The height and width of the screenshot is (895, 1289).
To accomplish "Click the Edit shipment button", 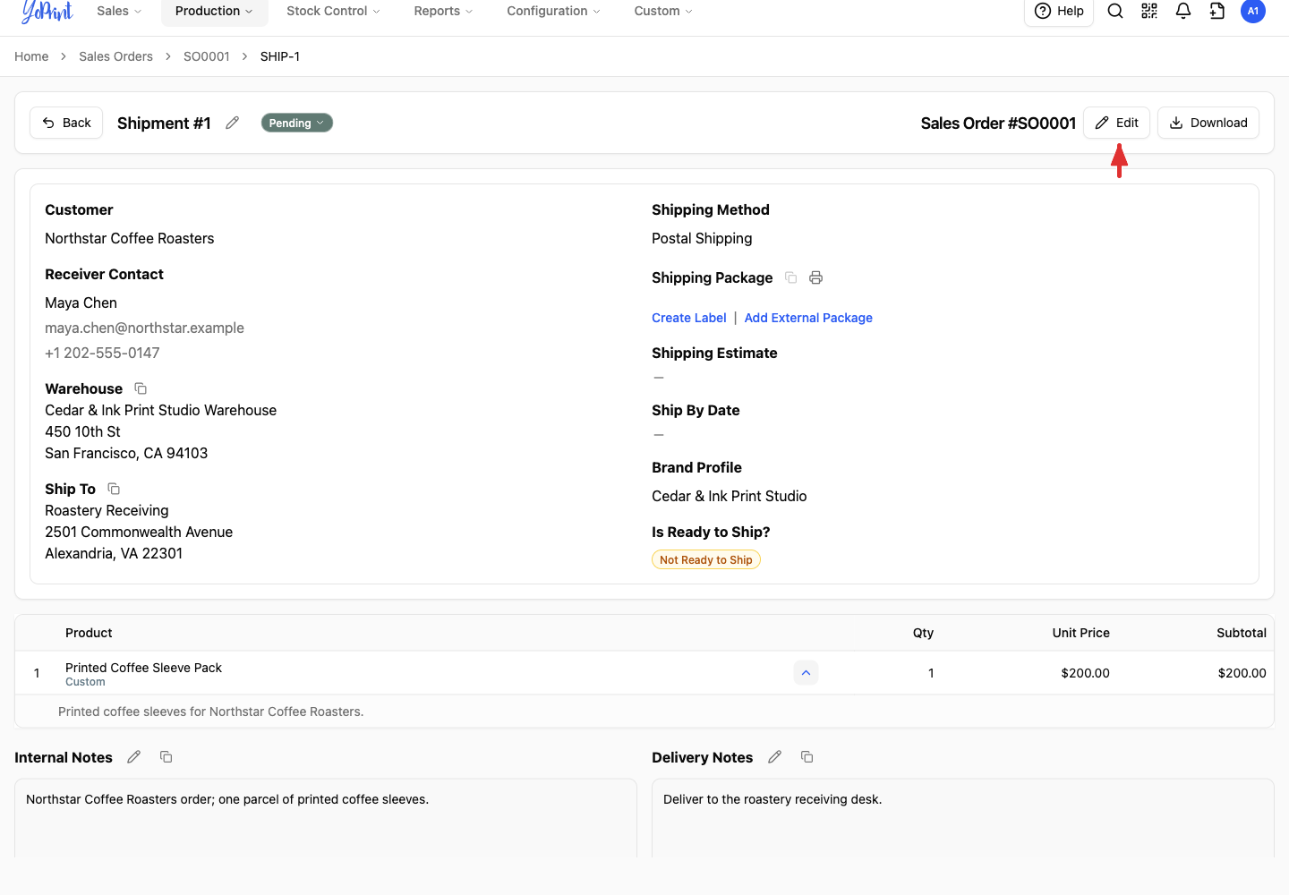I will tap(1116, 123).
